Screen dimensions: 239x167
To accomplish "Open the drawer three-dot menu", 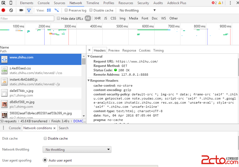I will tap(3, 128).
